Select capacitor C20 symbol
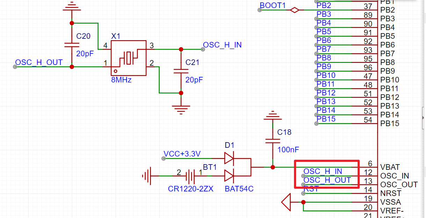The height and width of the screenshot is (218, 426). click(72, 45)
